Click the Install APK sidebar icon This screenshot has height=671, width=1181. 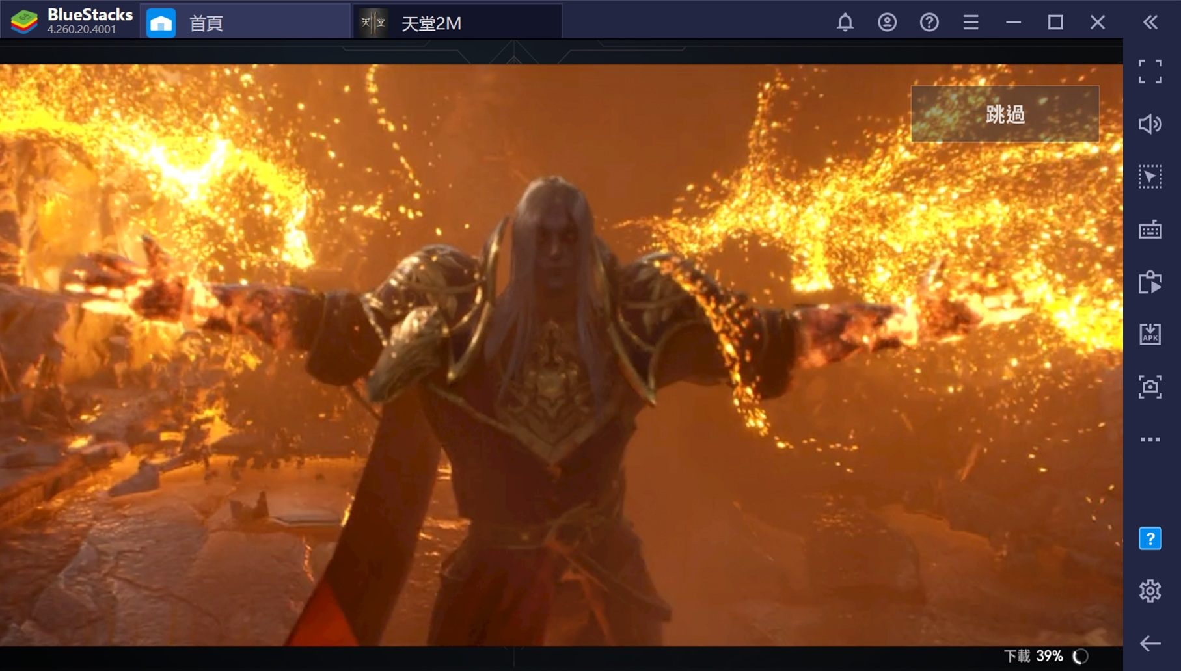[1150, 334]
